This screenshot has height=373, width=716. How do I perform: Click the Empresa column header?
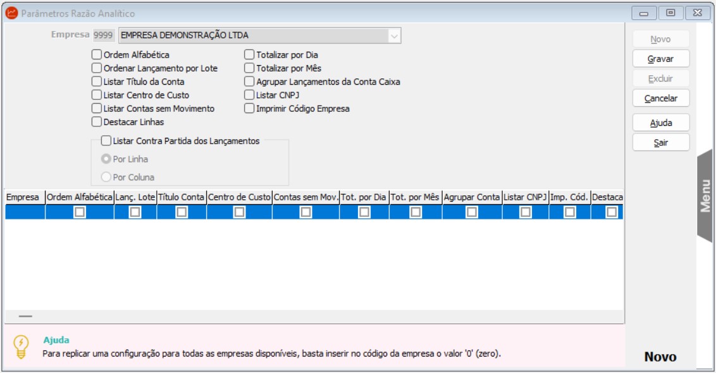[25, 197]
